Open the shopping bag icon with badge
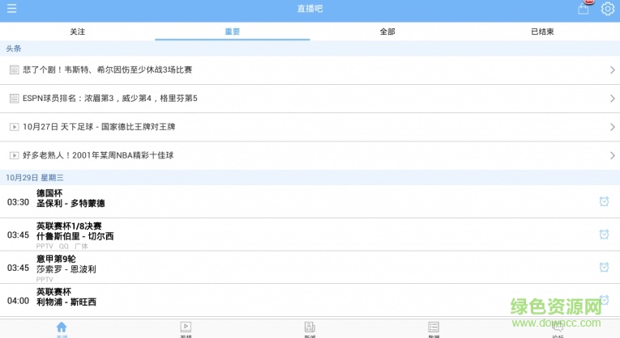 tap(584, 8)
